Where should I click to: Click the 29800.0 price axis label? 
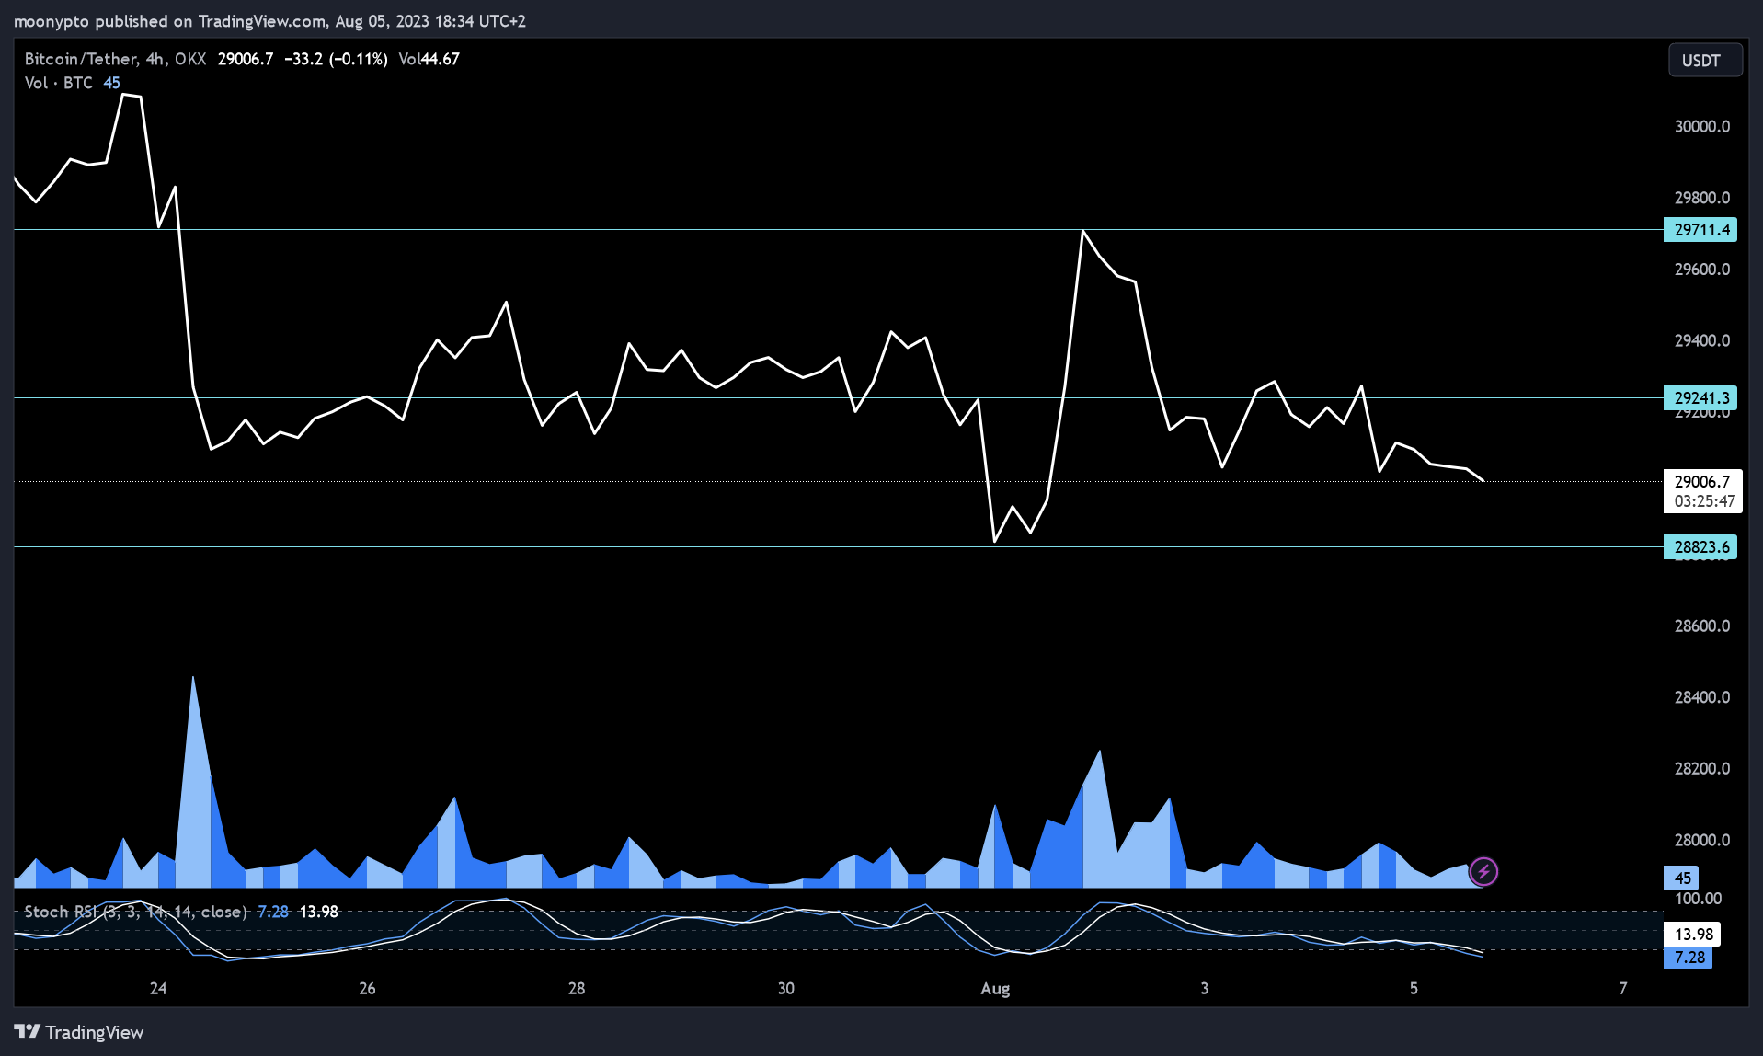[x=1702, y=198]
